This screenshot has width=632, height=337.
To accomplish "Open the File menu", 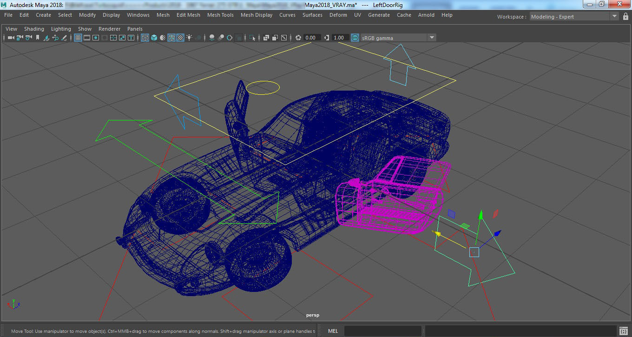I will [8, 15].
